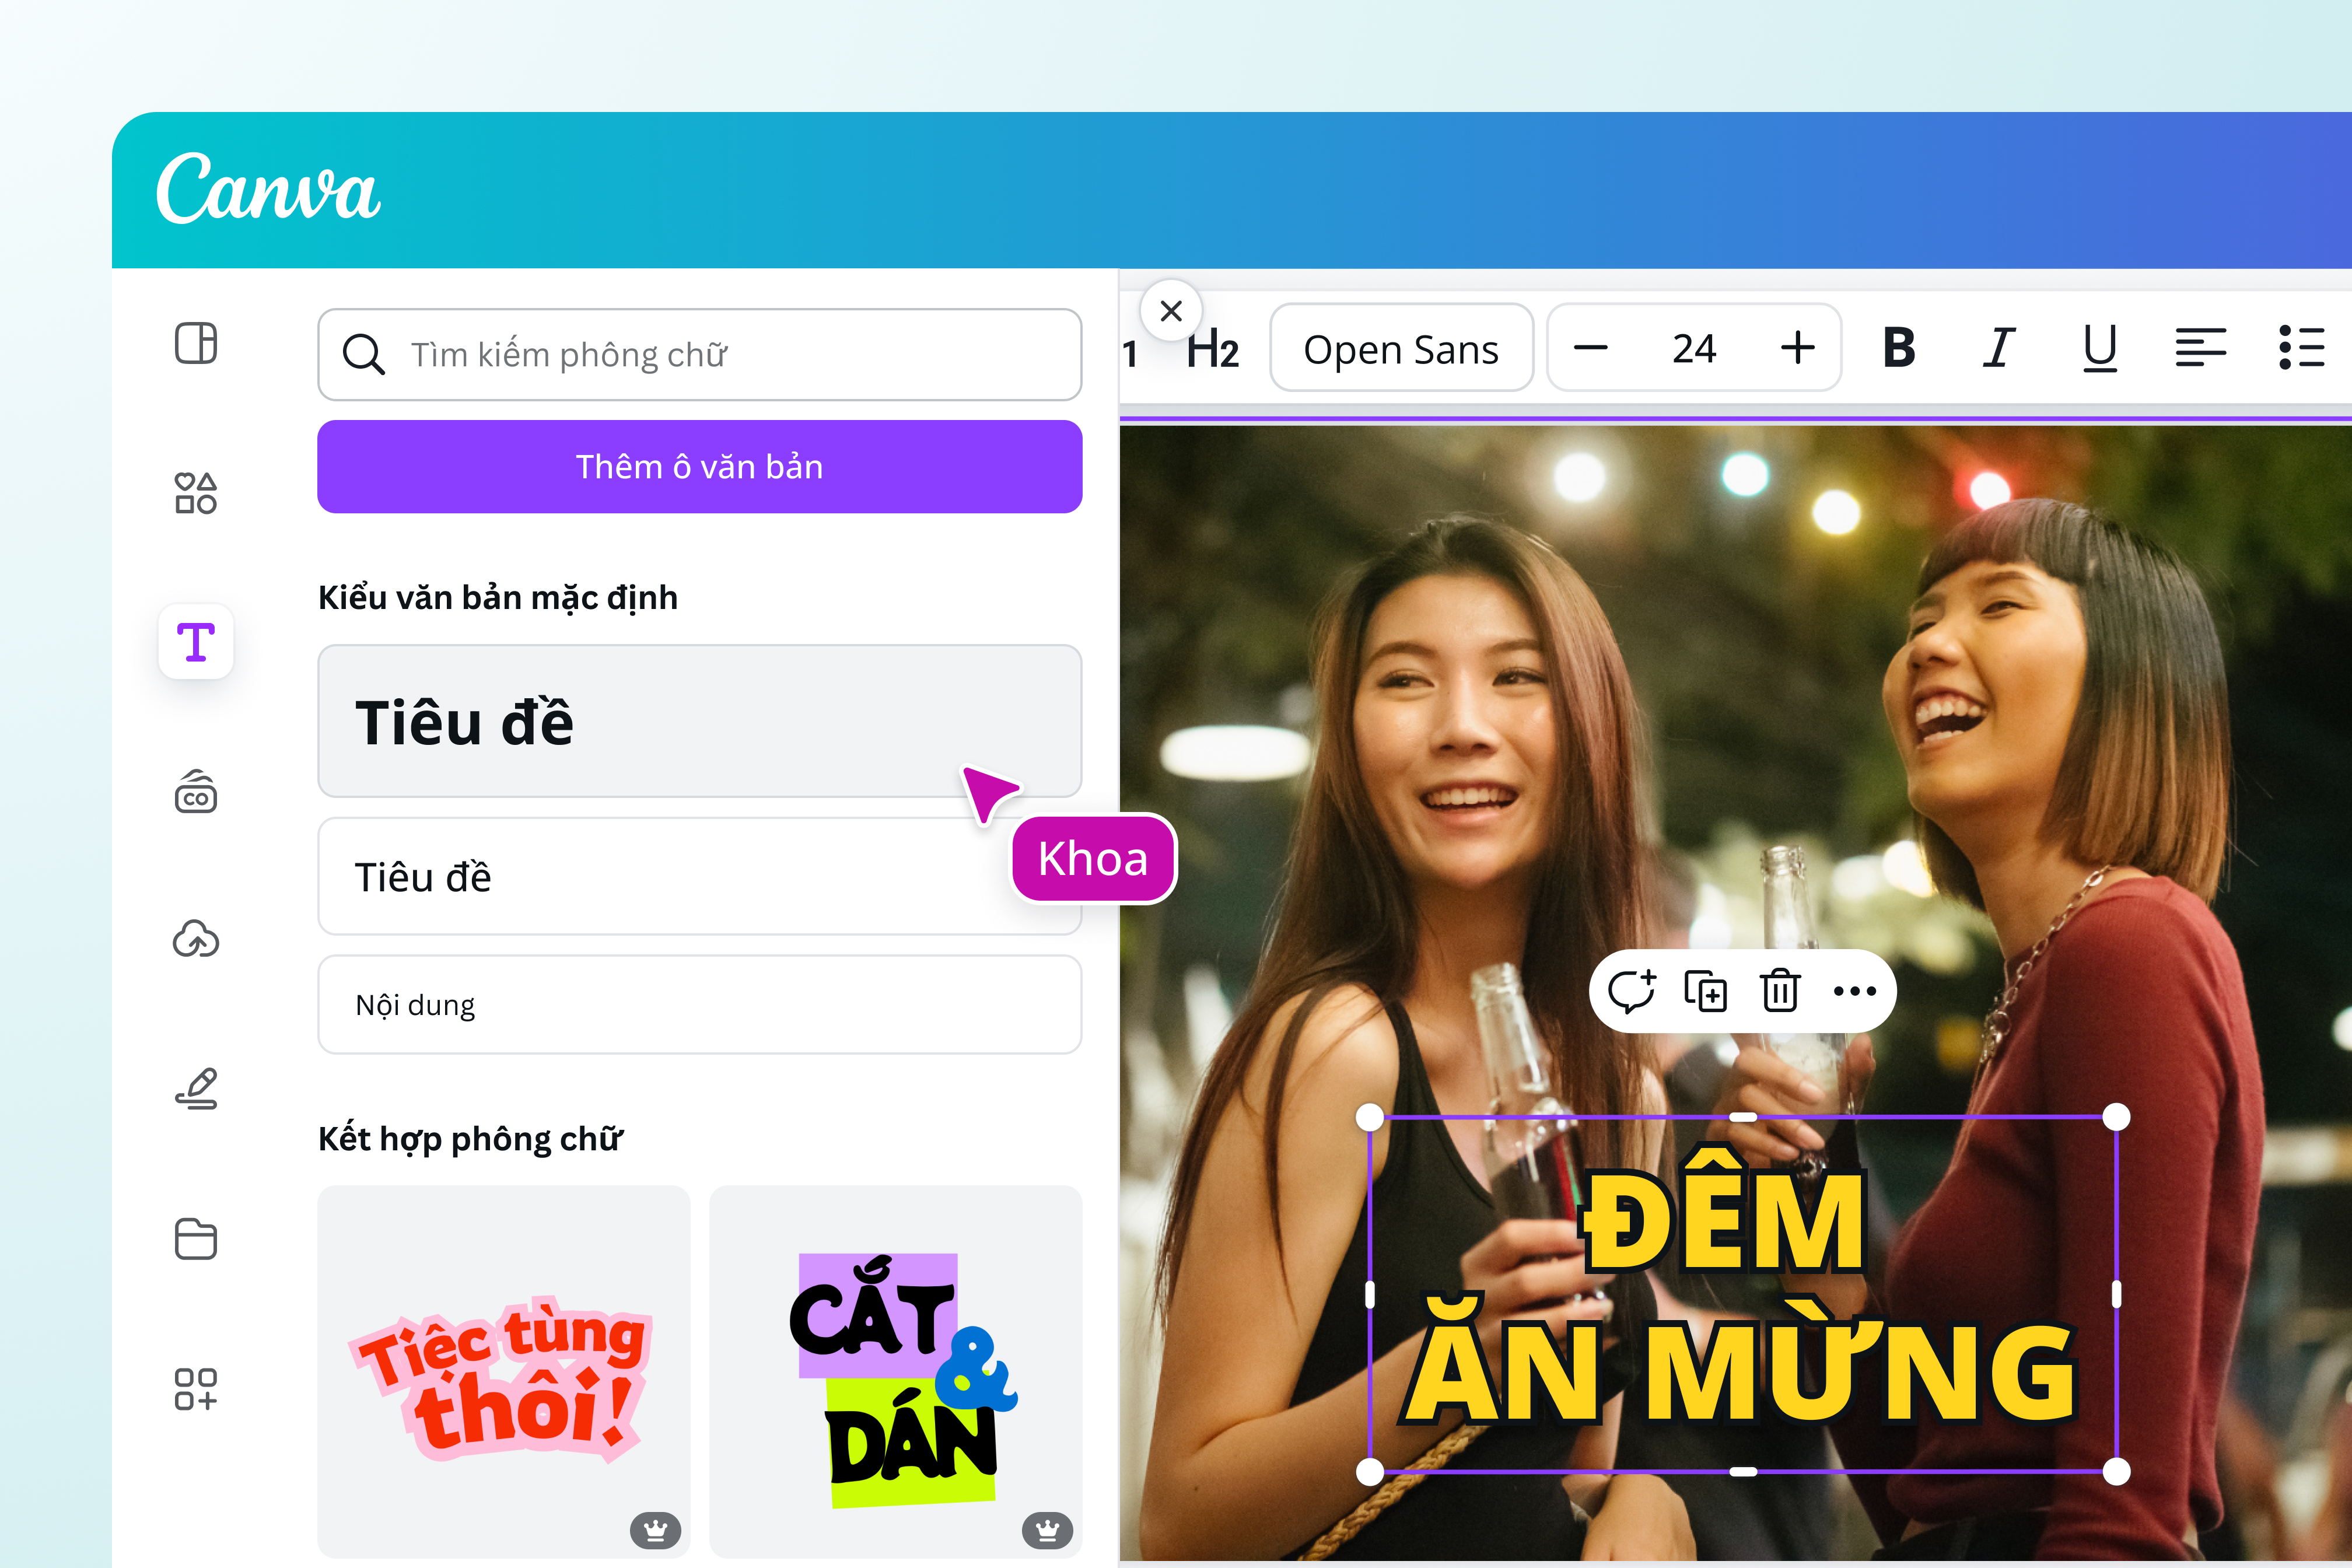This screenshot has height=1568, width=2352.
Task: Open the Uploads cloud icon
Action: tap(196, 939)
